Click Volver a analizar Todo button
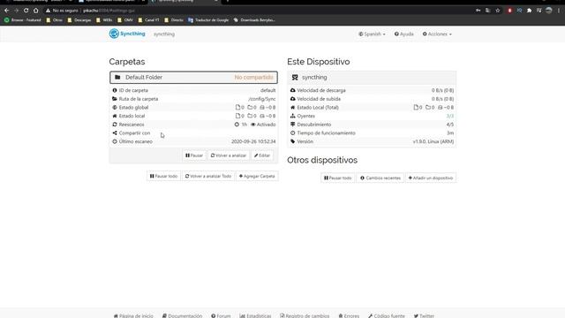This screenshot has width=565, height=318. coord(208,176)
